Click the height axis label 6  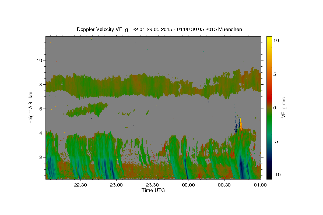pos(41,109)
